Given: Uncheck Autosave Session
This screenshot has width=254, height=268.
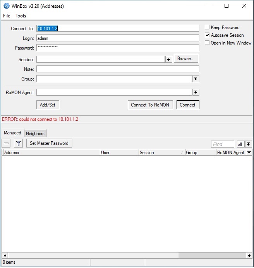Looking at the screenshot, I should pos(207,35).
